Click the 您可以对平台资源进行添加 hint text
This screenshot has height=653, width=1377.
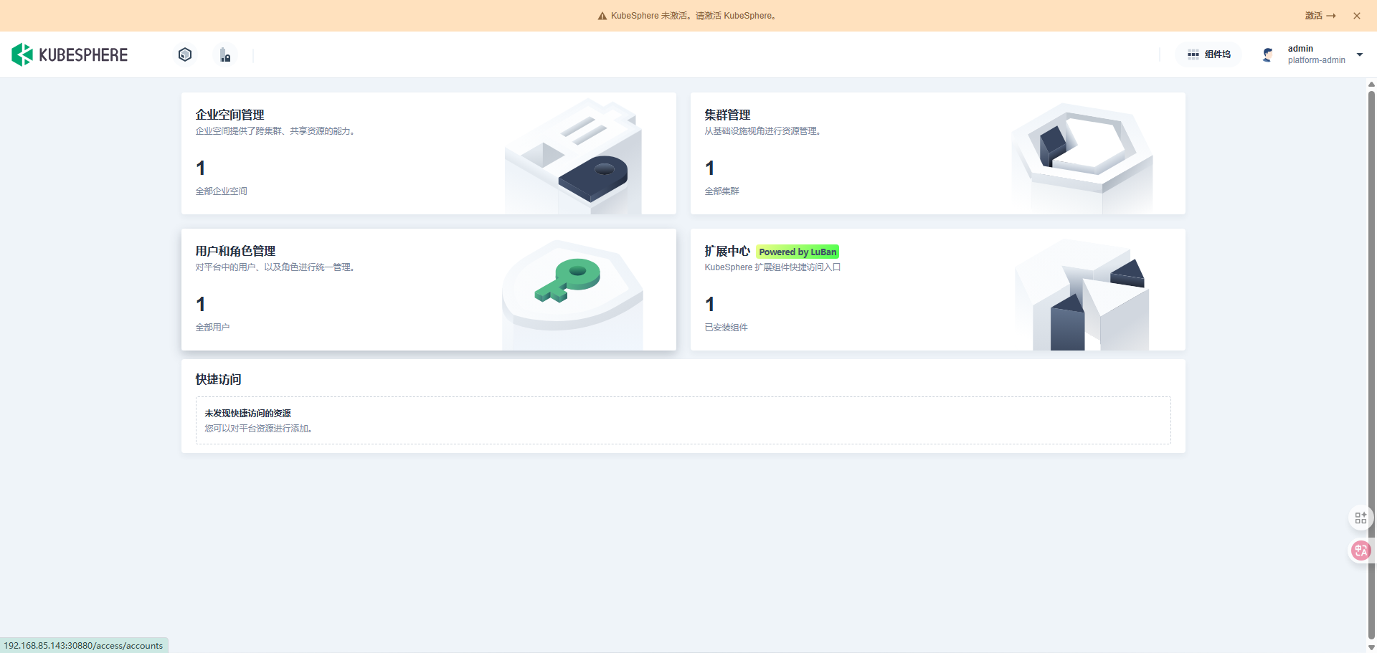pyautogui.click(x=258, y=429)
